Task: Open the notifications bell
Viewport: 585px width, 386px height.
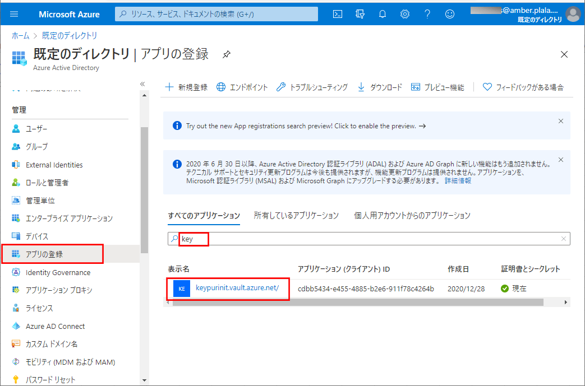Action: point(383,14)
